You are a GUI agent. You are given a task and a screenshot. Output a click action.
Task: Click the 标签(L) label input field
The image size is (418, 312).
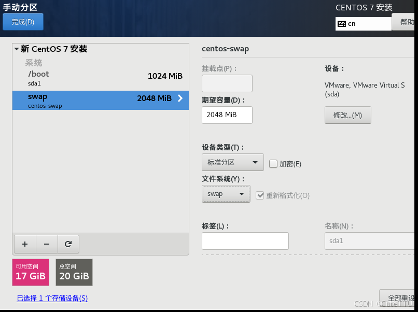[245, 241]
